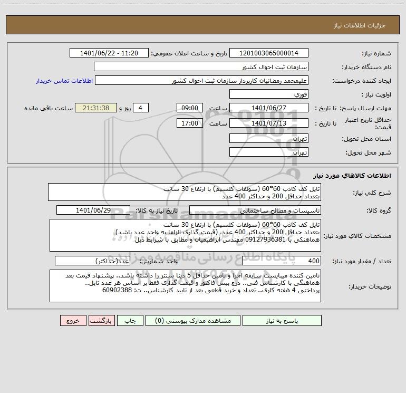Click the countdown timer 21:31:38
The image size is (406, 393).
(96, 108)
